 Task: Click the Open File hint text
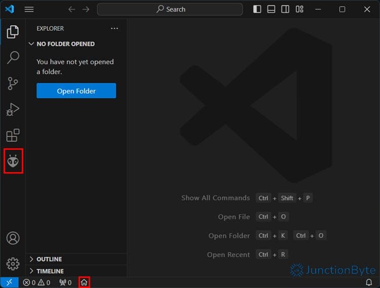click(234, 217)
